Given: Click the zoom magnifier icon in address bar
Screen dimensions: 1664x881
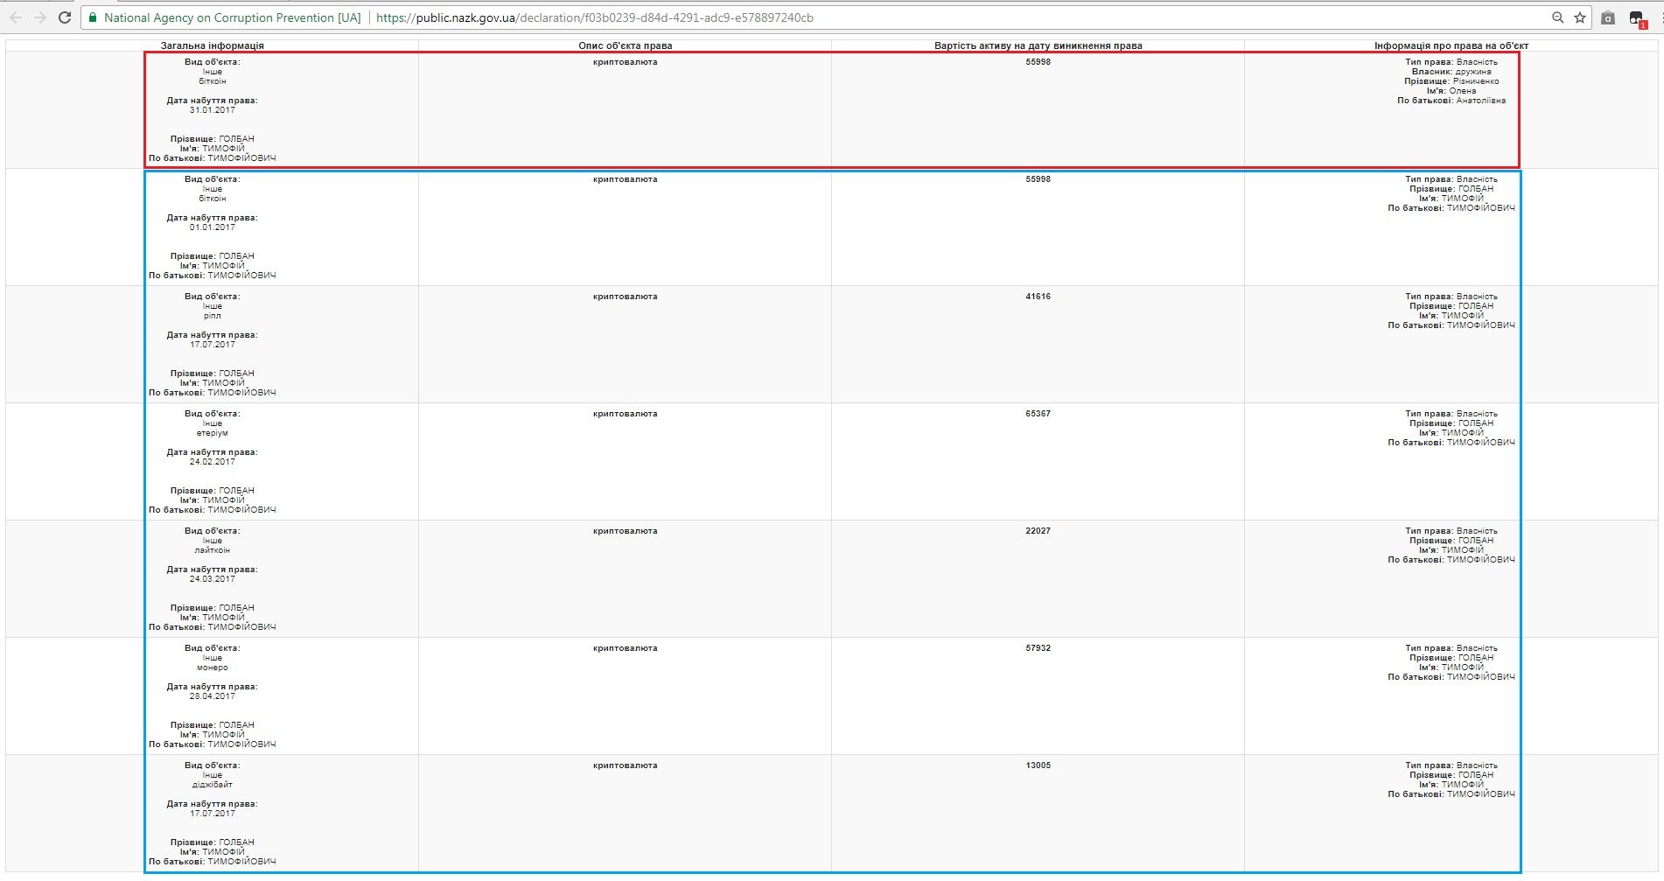Looking at the screenshot, I should [1557, 17].
